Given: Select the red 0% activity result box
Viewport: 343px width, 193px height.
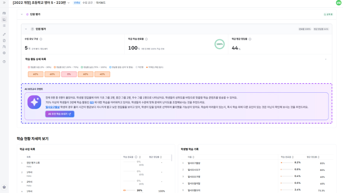Looking at the screenshot, I should coord(69,74).
